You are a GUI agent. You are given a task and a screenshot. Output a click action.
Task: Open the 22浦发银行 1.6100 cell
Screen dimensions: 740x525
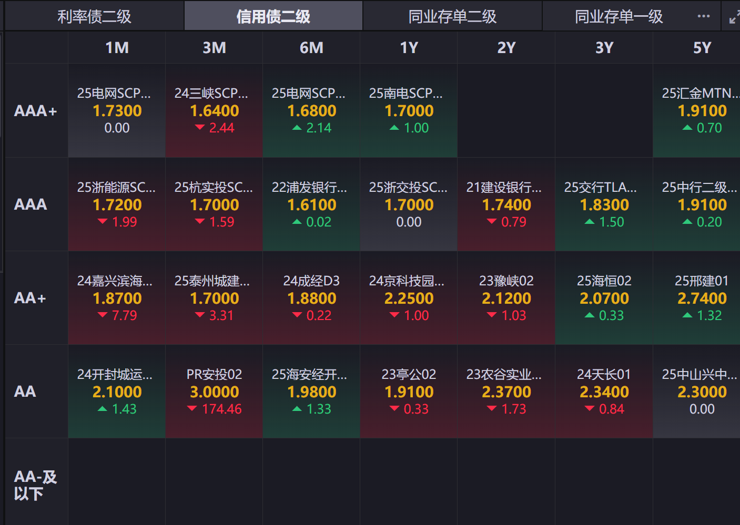pyautogui.click(x=311, y=204)
